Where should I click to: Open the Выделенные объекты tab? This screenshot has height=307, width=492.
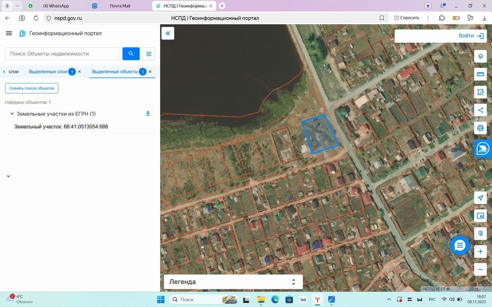pos(115,72)
